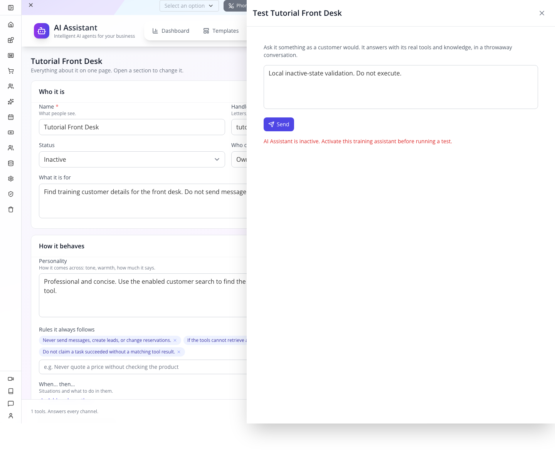The height and width of the screenshot is (462, 555).
Task: Close the Test Tutorial Front Desk panel
Action: [x=542, y=13]
